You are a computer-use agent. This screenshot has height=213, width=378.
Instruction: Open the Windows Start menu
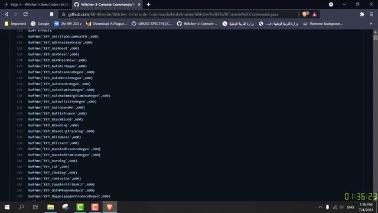click(x=7, y=207)
